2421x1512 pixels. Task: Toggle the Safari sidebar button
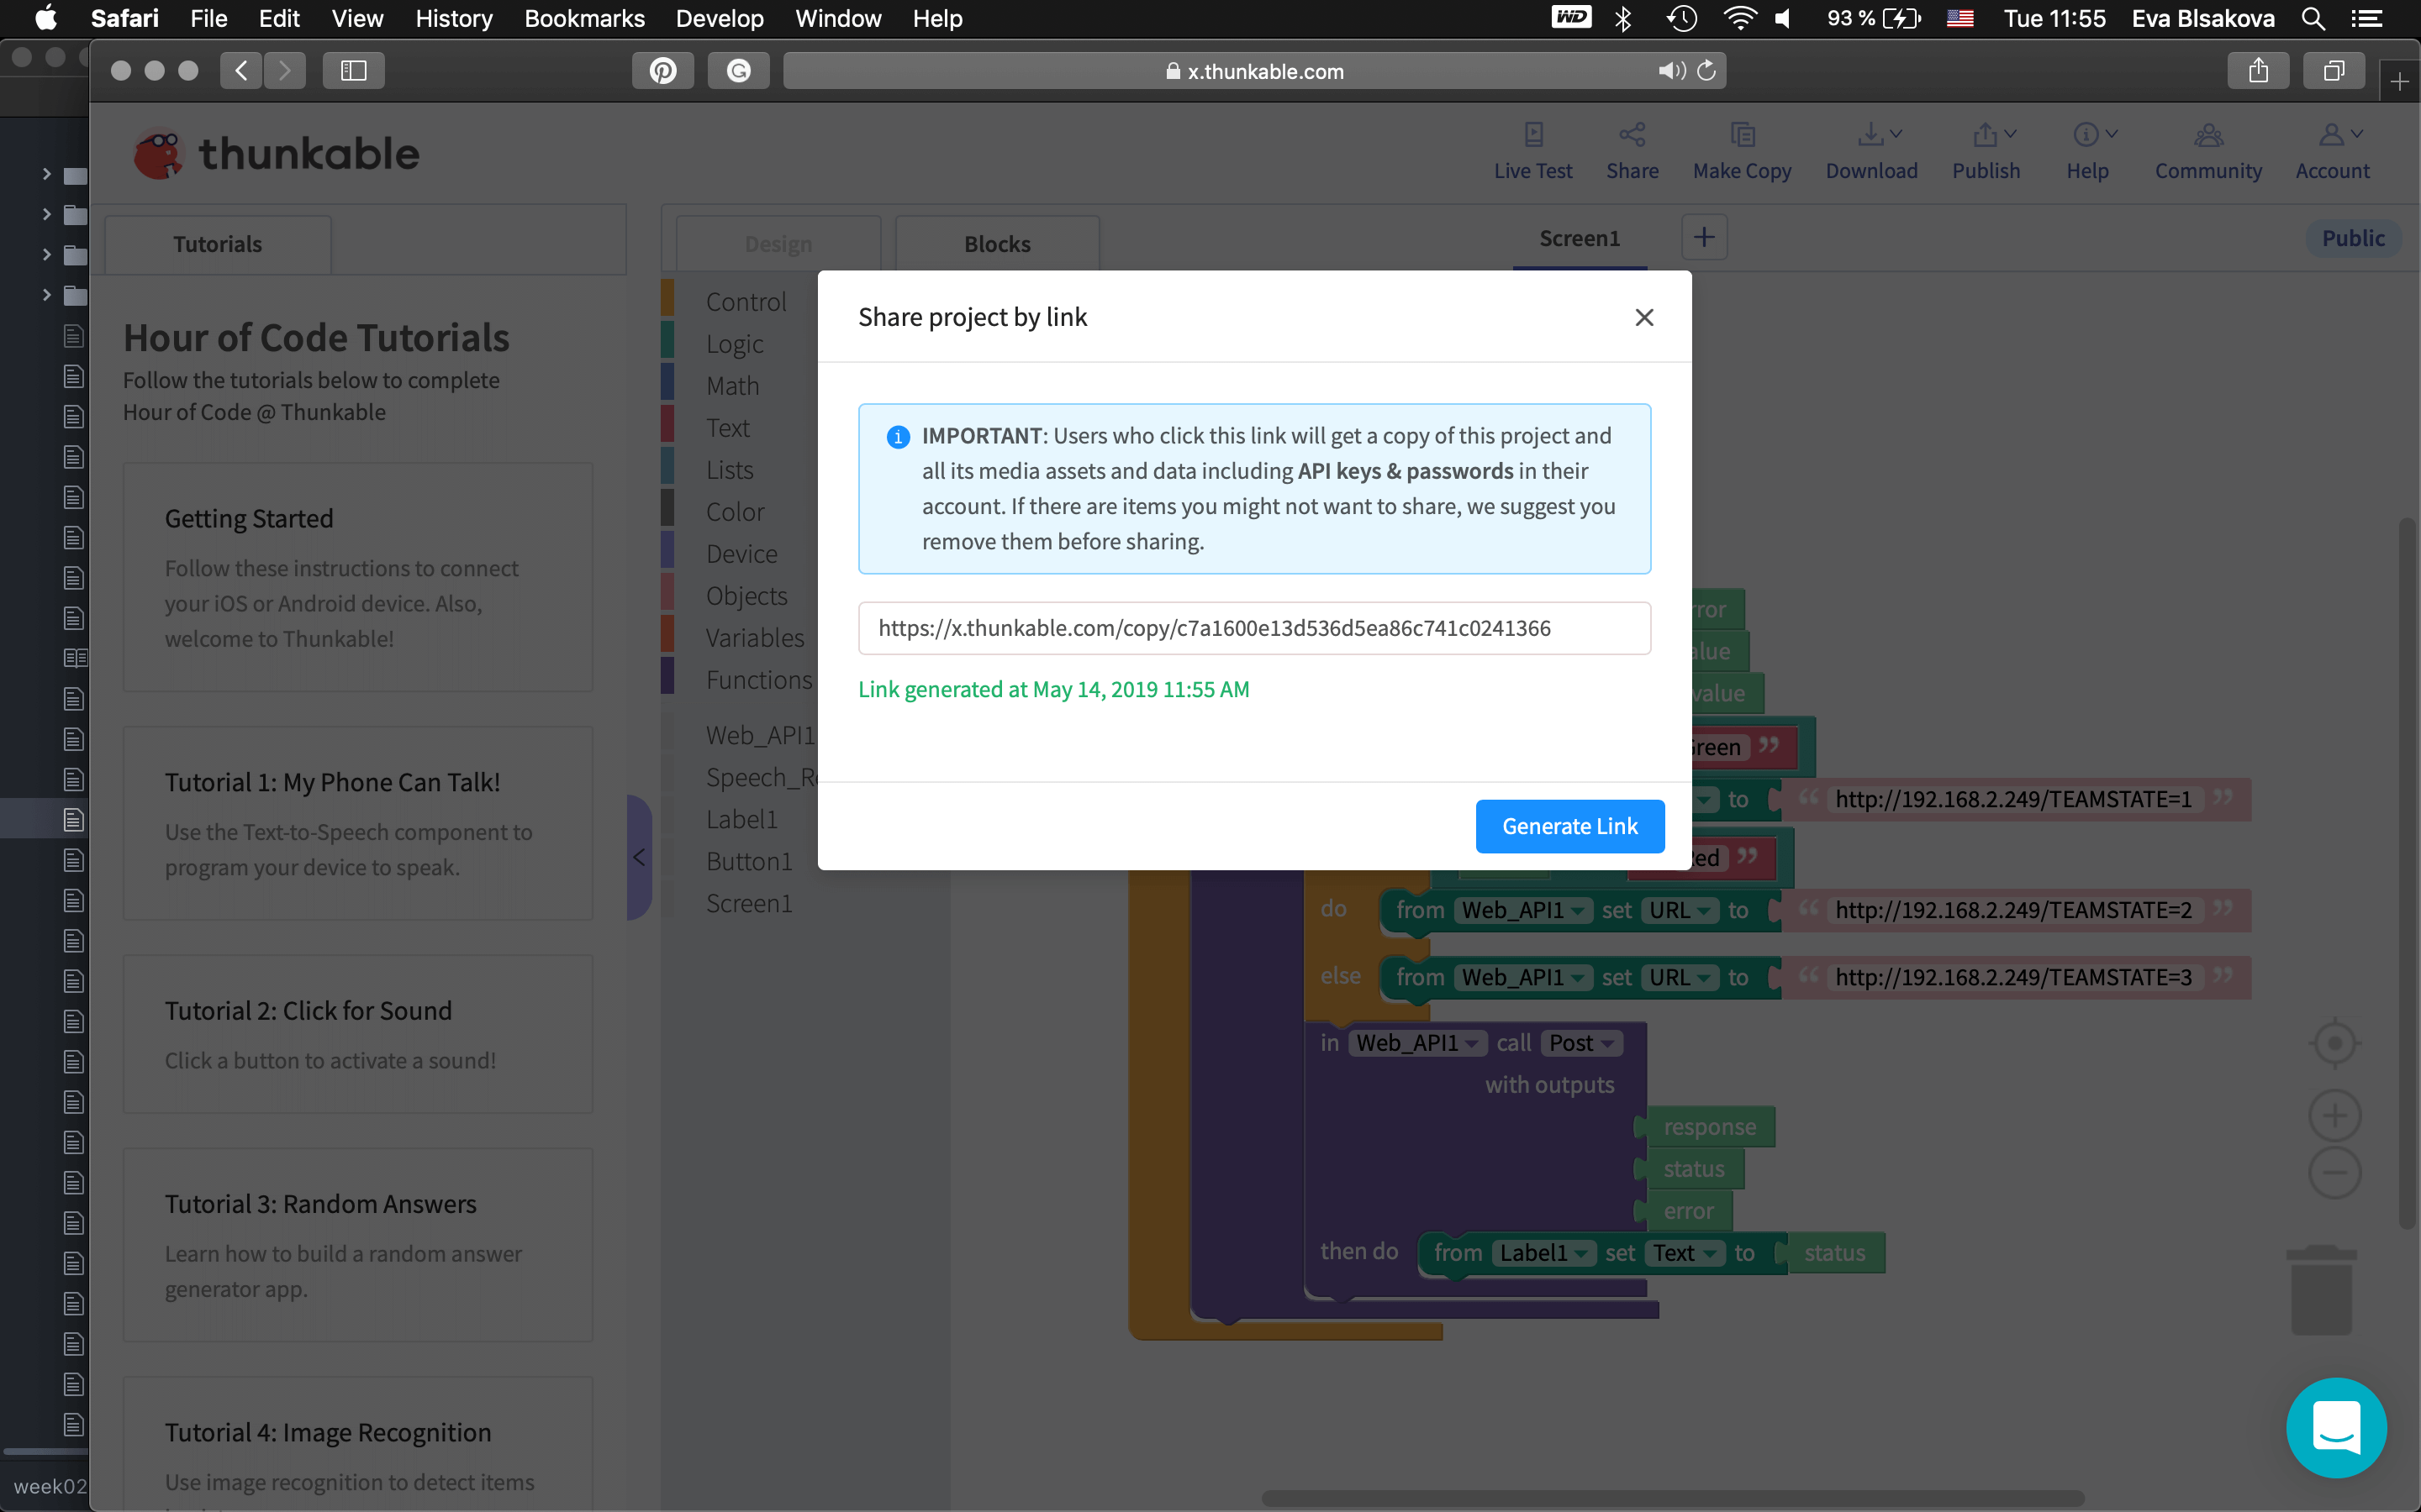click(x=353, y=71)
